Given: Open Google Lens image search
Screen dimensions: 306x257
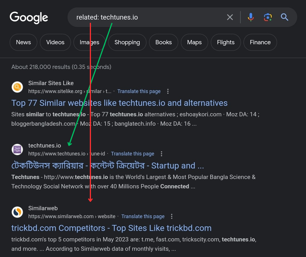Looking at the screenshot, I should click(268, 17).
